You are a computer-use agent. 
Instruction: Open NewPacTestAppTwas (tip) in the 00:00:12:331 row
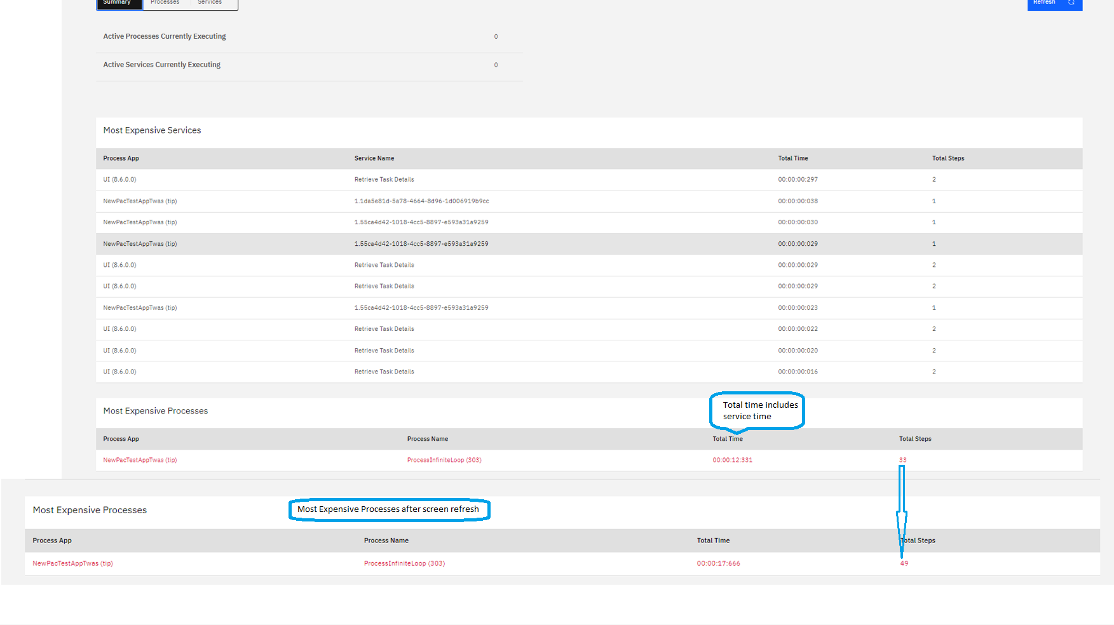[140, 460]
